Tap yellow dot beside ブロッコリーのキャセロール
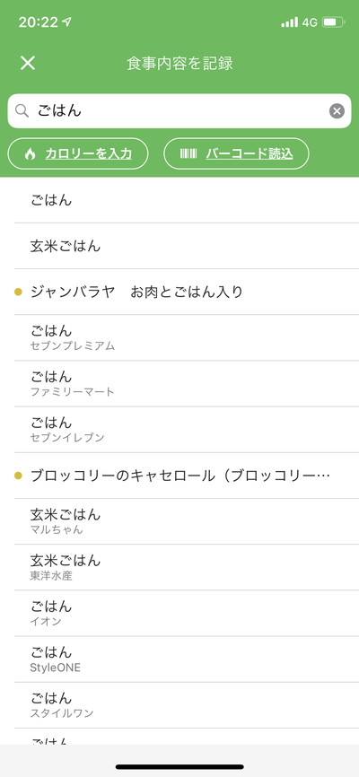 pos(18,476)
